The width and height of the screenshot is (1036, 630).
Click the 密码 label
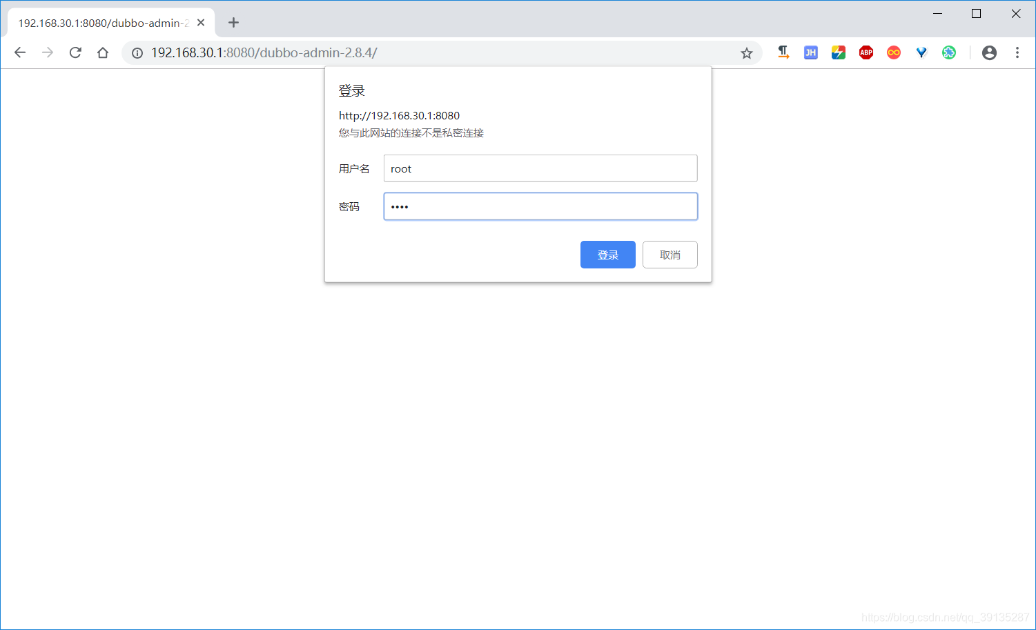349,207
